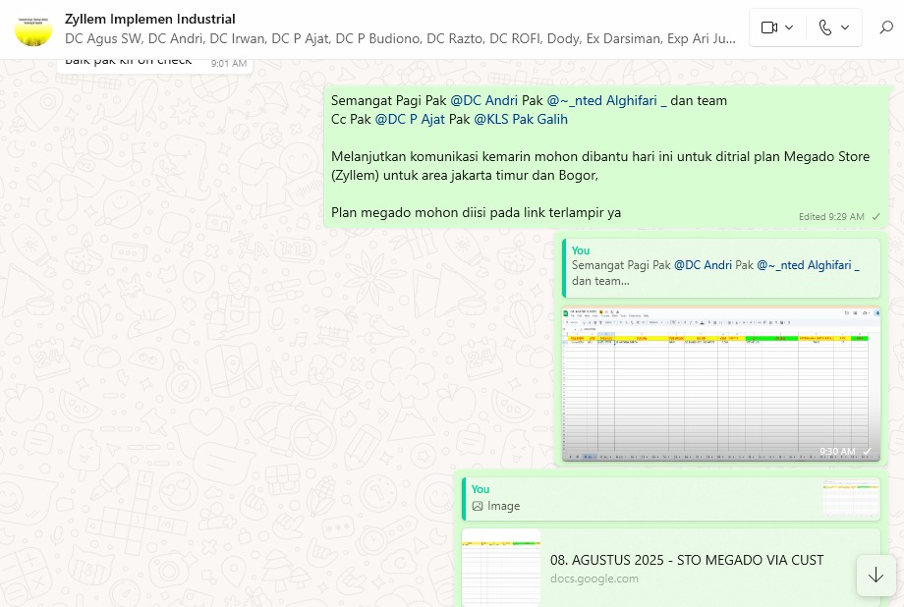The image size is (904, 607).
Task: Open the search in chat magnifier
Action: (x=885, y=28)
